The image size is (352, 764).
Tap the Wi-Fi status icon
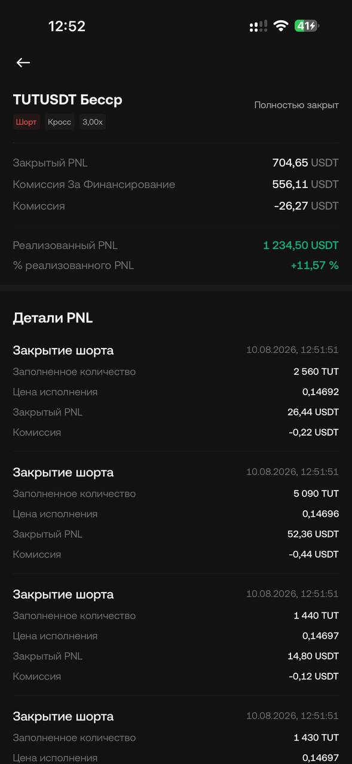click(x=280, y=26)
